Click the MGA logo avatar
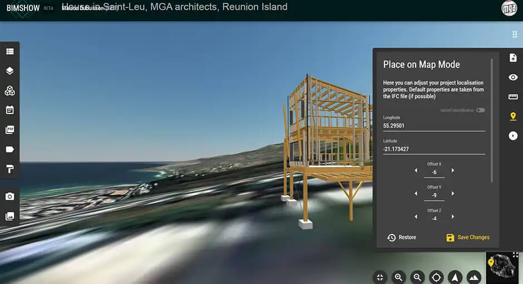The width and height of the screenshot is (523, 284). [509, 8]
